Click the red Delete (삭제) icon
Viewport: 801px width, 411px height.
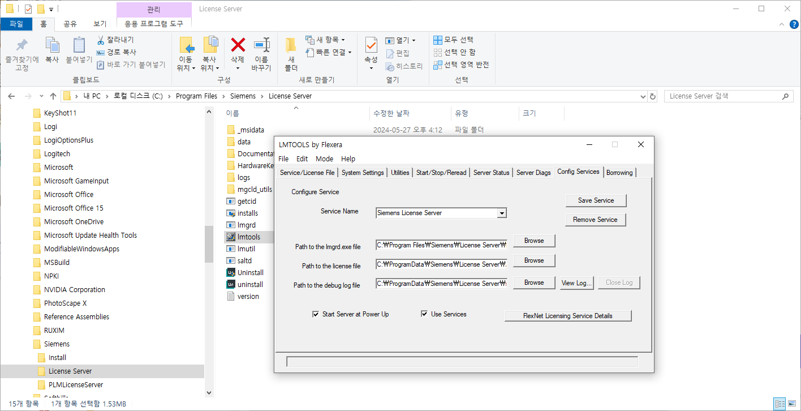pyautogui.click(x=238, y=45)
